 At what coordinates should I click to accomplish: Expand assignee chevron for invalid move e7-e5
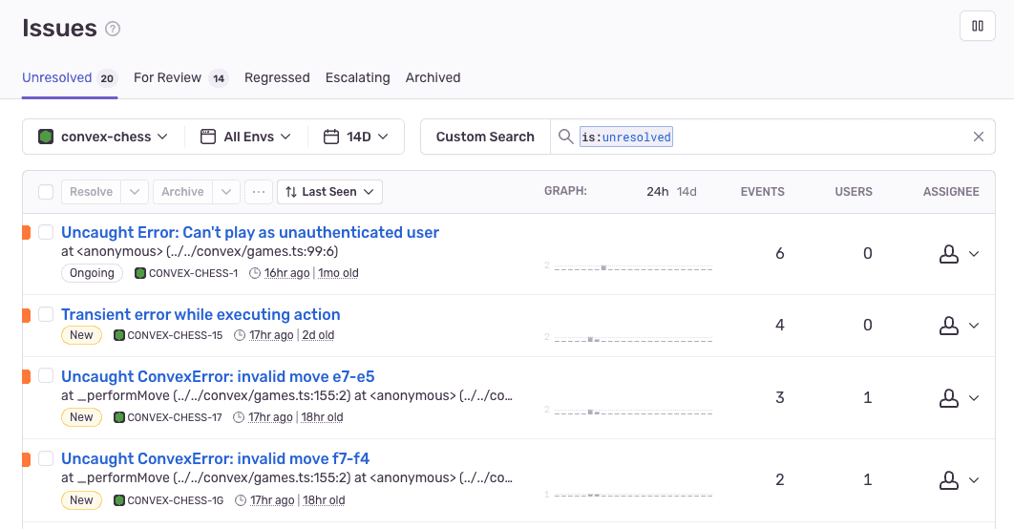click(x=974, y=398)
